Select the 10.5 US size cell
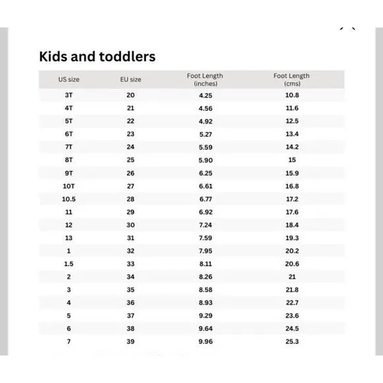 69,199
